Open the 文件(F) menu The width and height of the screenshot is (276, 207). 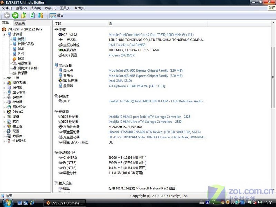pyautogui.click(x=7, y=8)
